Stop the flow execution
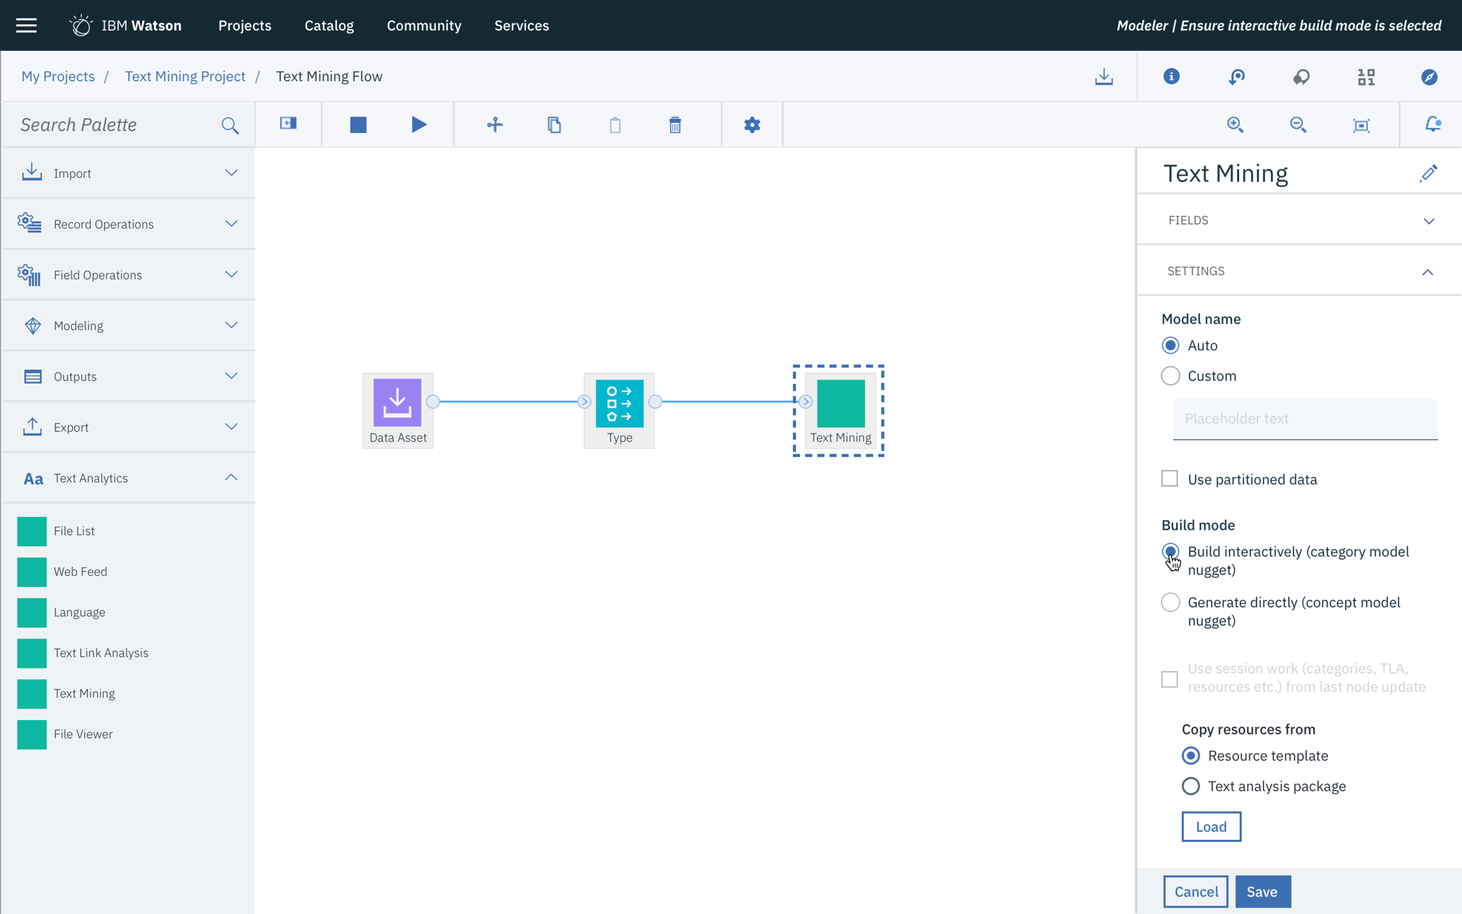The height and width of the screenshot is (914, 1462). click(x=358, y=125)
